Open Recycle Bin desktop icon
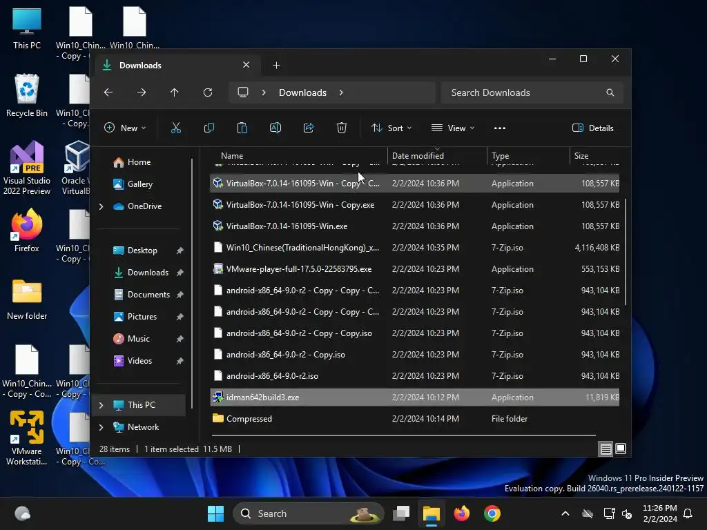The width and height of the screenshot is (707, 530). coord(27,96)
